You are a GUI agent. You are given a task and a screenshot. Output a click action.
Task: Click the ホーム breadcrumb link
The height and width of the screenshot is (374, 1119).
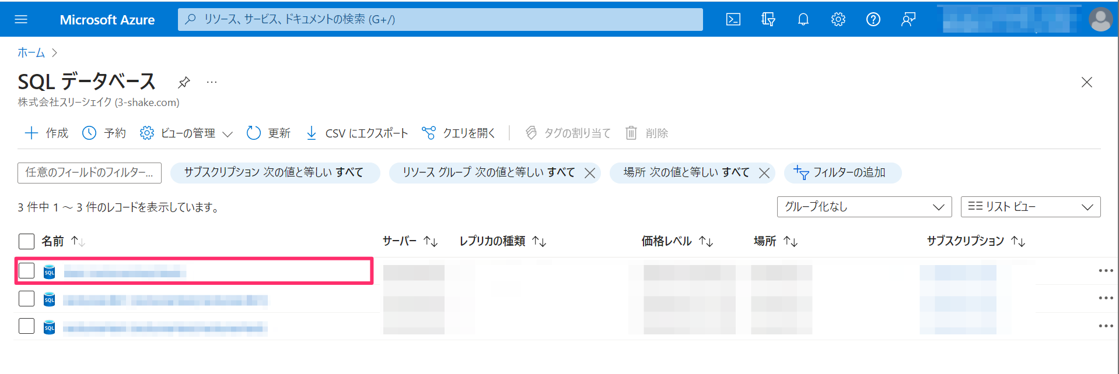point(31,52)
